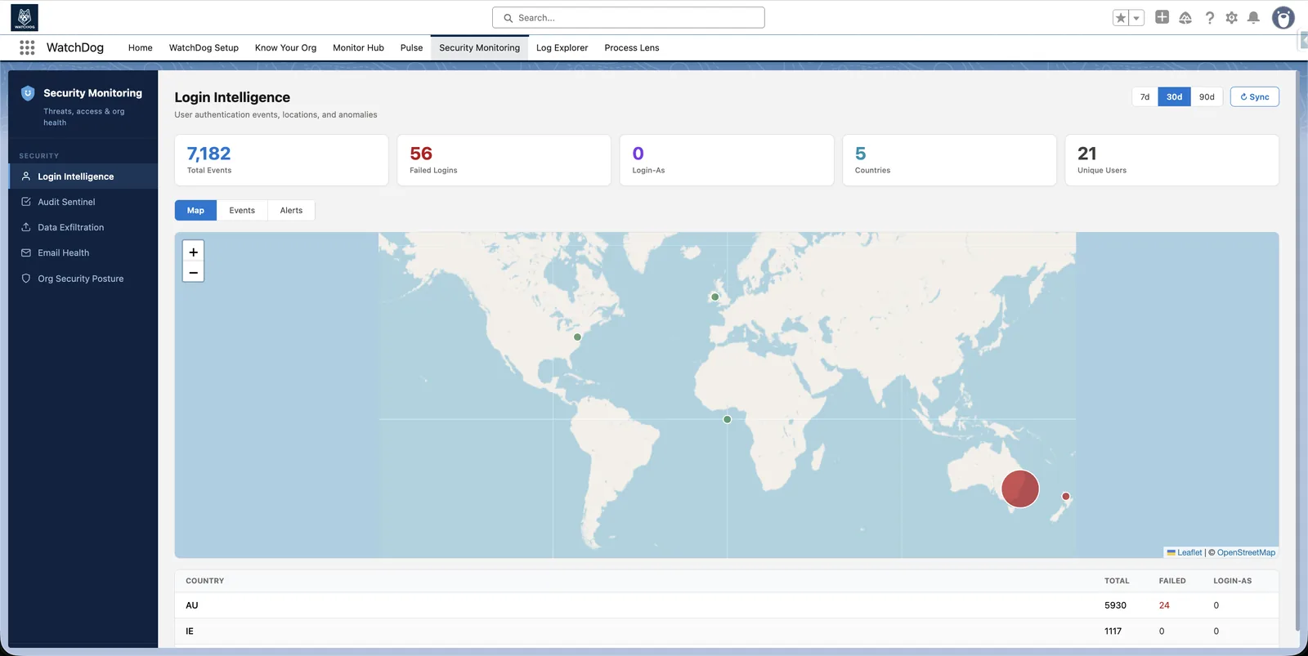Click the 5 Countries card
Viewport: 1308px width, 656px height.
[x=949, y=160]
